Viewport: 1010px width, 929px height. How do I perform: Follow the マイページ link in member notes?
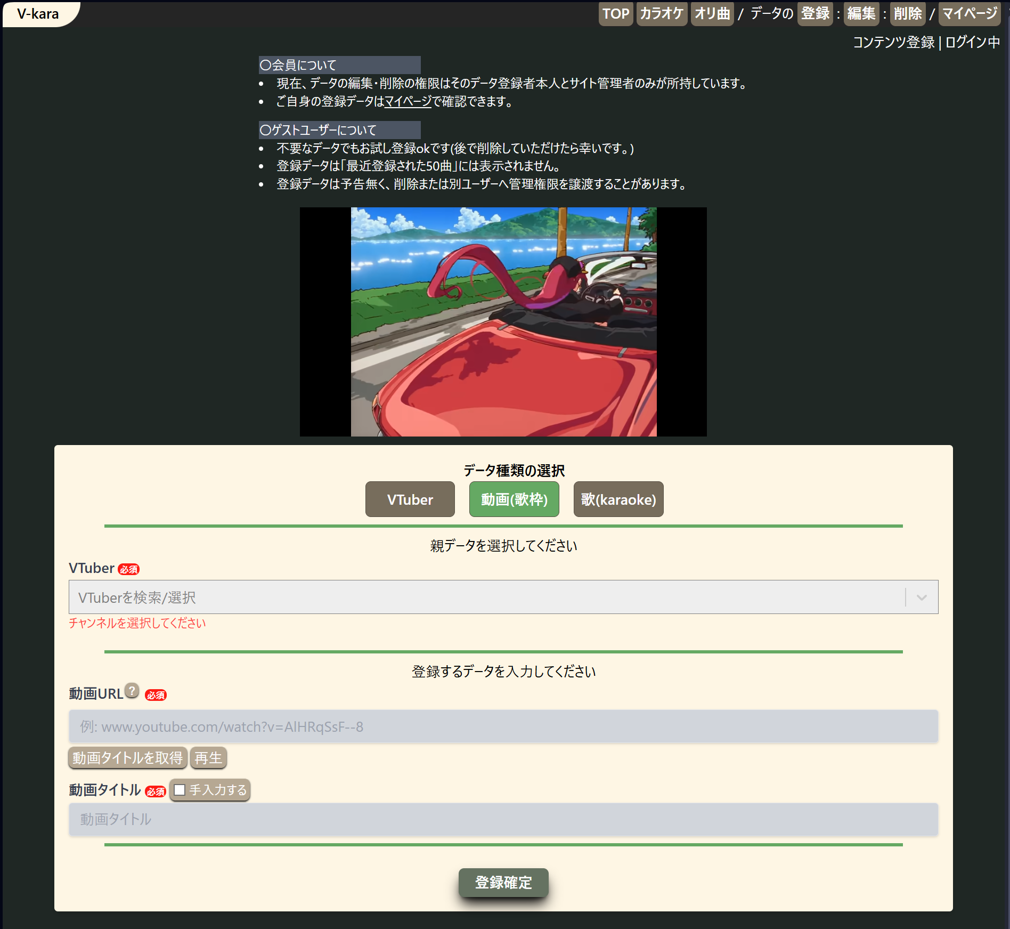[408, 101]
